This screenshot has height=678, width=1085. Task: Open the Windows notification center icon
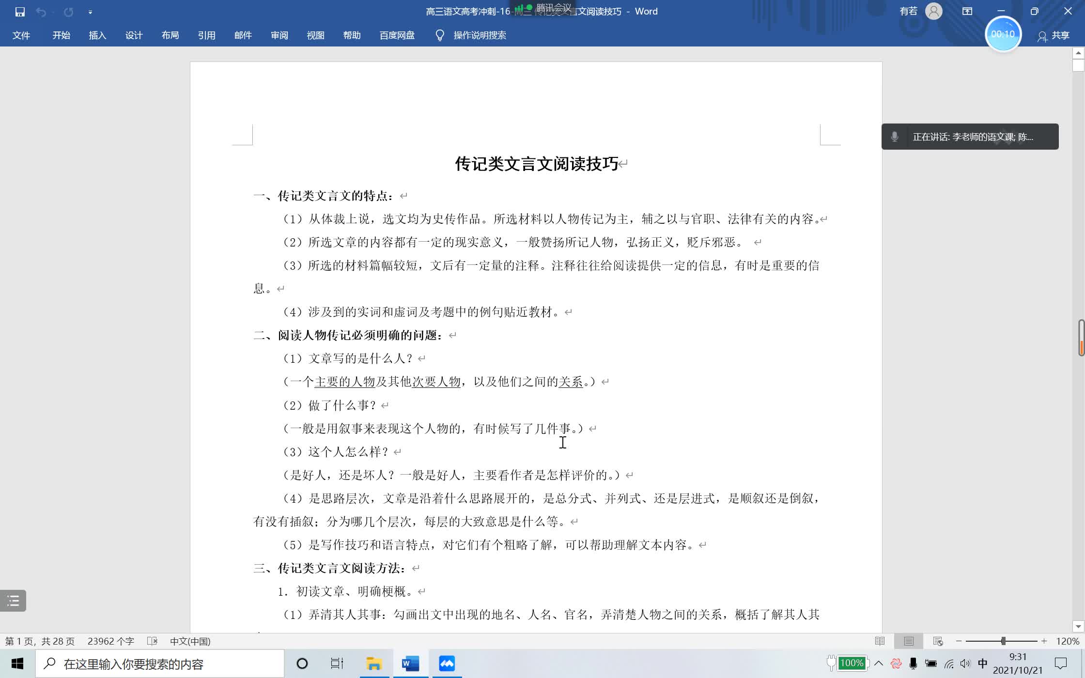click(x=1061, y=663)
